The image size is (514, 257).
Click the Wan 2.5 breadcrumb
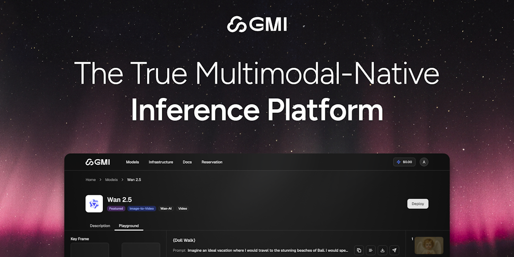click(x=134, y=180)
